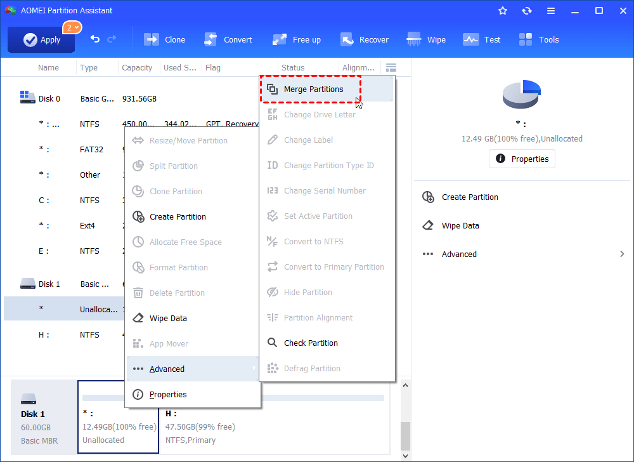Click the Disk 1 drive icon in list
634x462 pixels.
pos(27,283)
